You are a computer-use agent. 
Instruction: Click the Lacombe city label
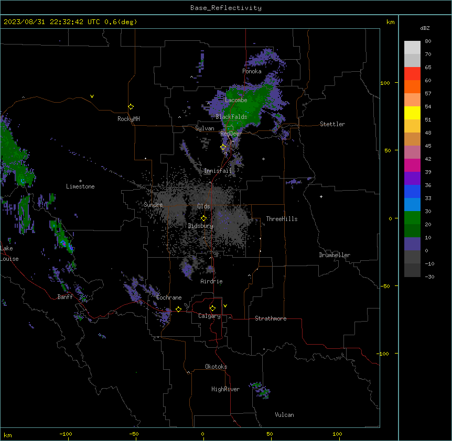[236, 100]
